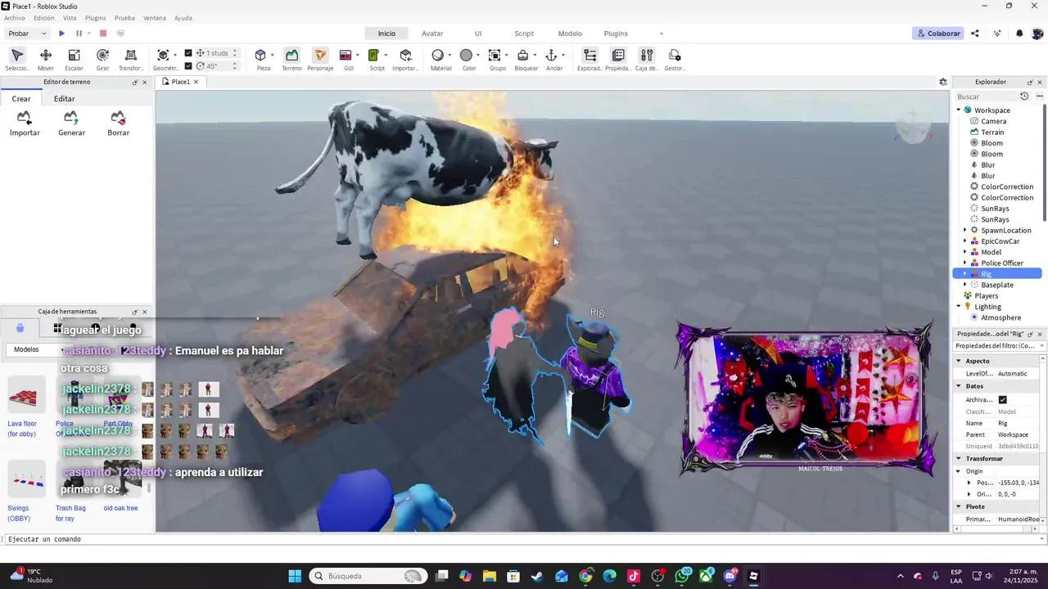Open viewport settings gear icon

pos(943,82)
